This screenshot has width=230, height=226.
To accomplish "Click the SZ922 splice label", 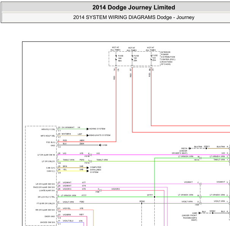I will [x=213, y=211].
